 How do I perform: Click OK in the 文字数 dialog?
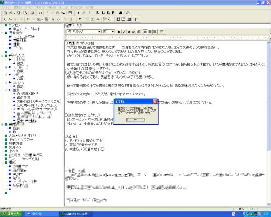[x=135, y=120]
